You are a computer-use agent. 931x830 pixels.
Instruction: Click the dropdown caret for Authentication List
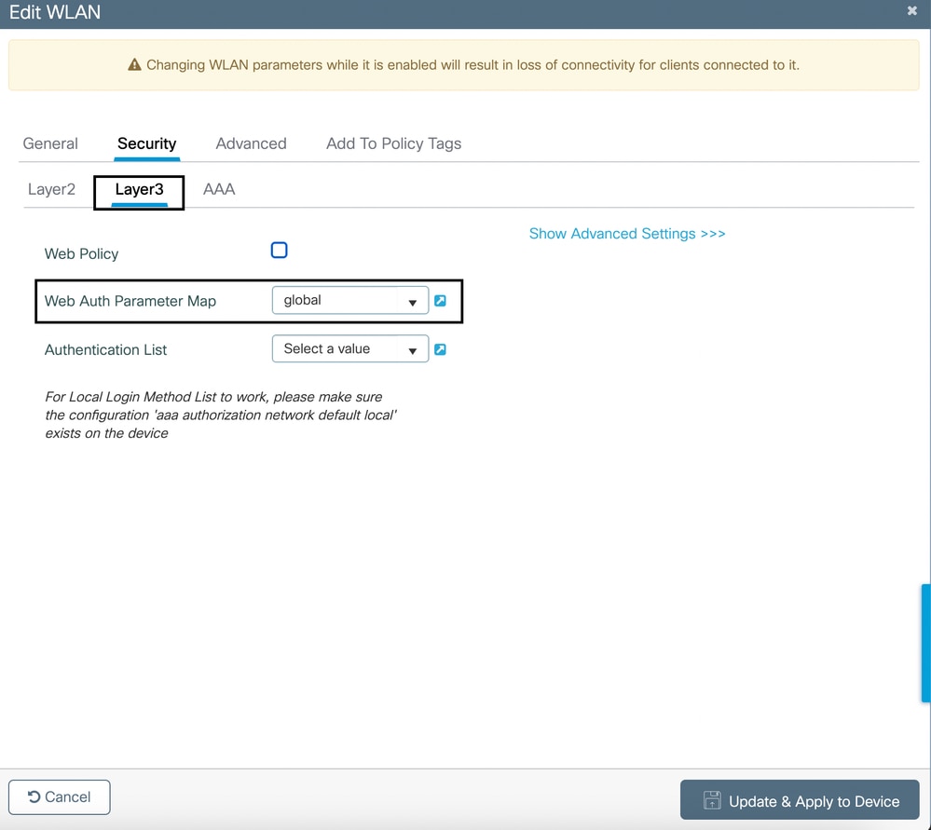[413, 349]
